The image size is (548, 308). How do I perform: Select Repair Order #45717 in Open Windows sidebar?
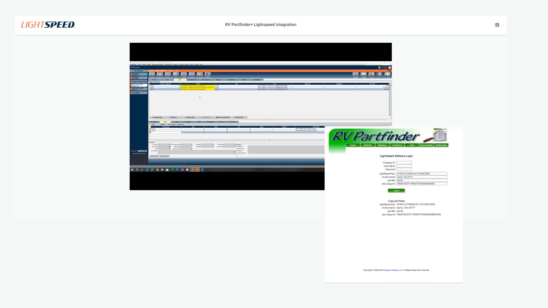pos(139,85)
